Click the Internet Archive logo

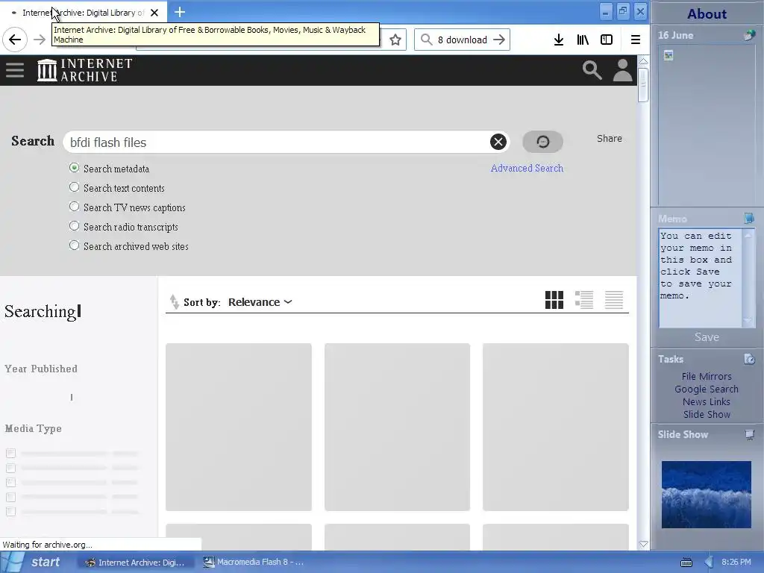[85, 70]
